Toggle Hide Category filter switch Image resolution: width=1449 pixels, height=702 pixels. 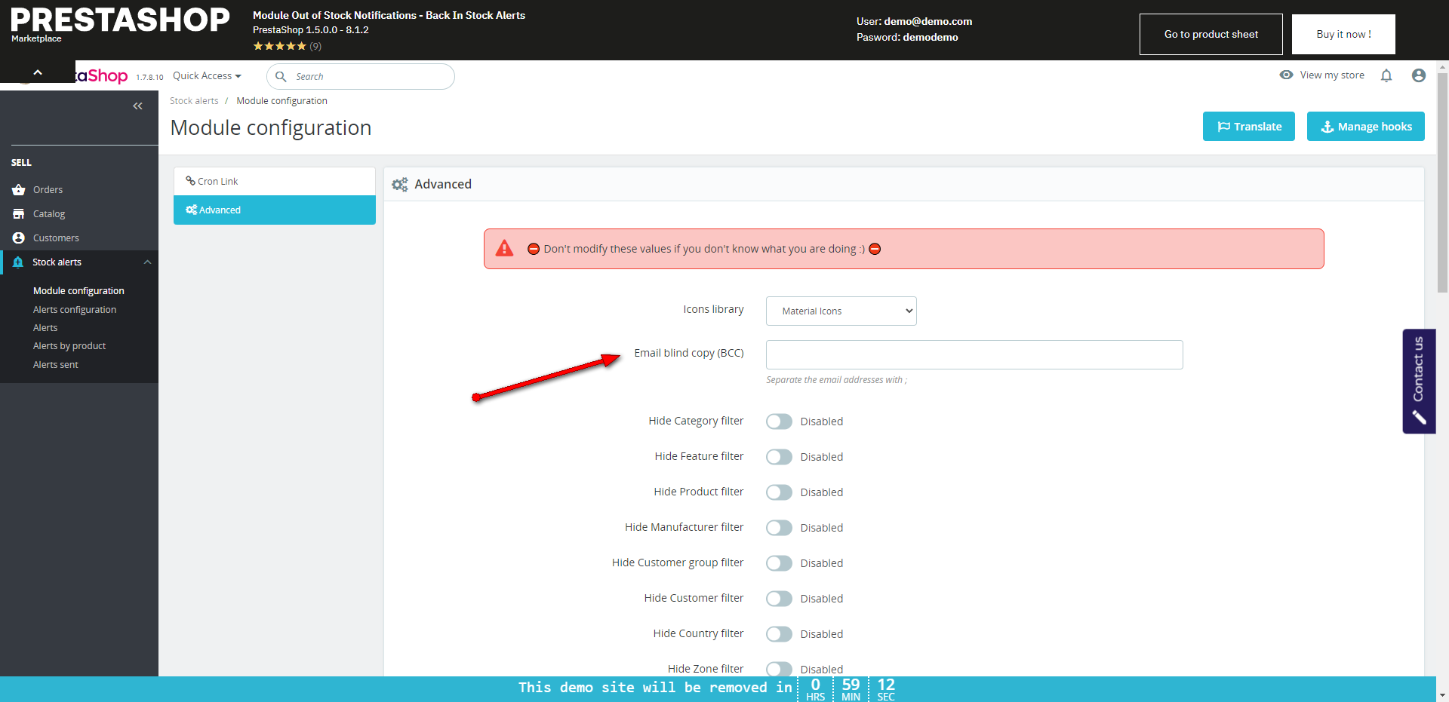click(x=779, y=422)
